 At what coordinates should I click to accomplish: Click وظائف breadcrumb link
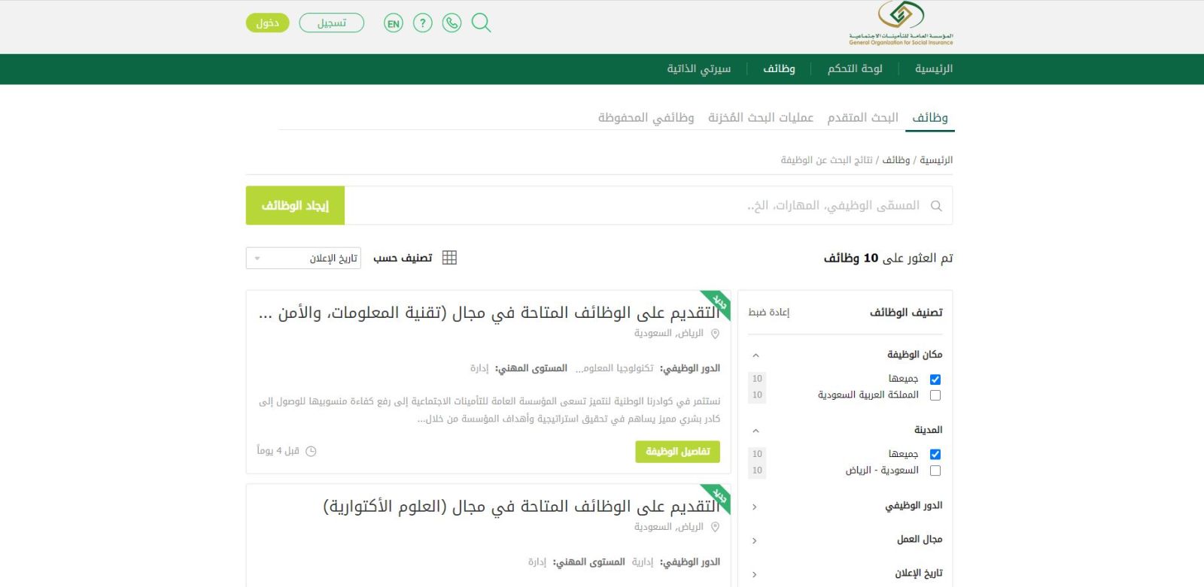click(x=895, y=160)
